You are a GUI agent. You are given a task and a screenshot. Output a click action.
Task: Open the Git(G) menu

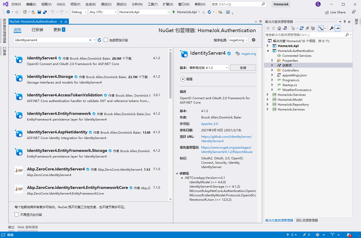(x=61, y=4)
